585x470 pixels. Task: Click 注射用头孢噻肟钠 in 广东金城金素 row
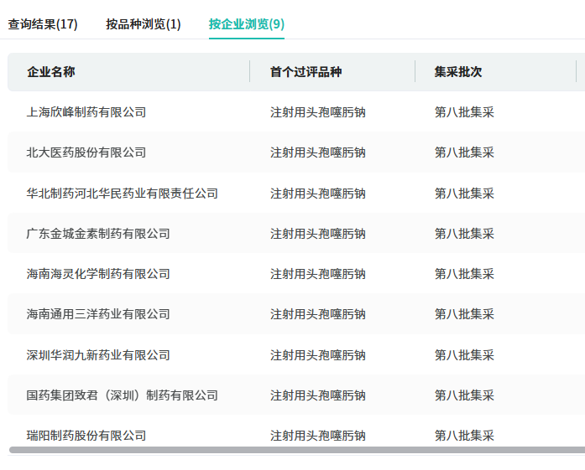(x=318, y=234)
